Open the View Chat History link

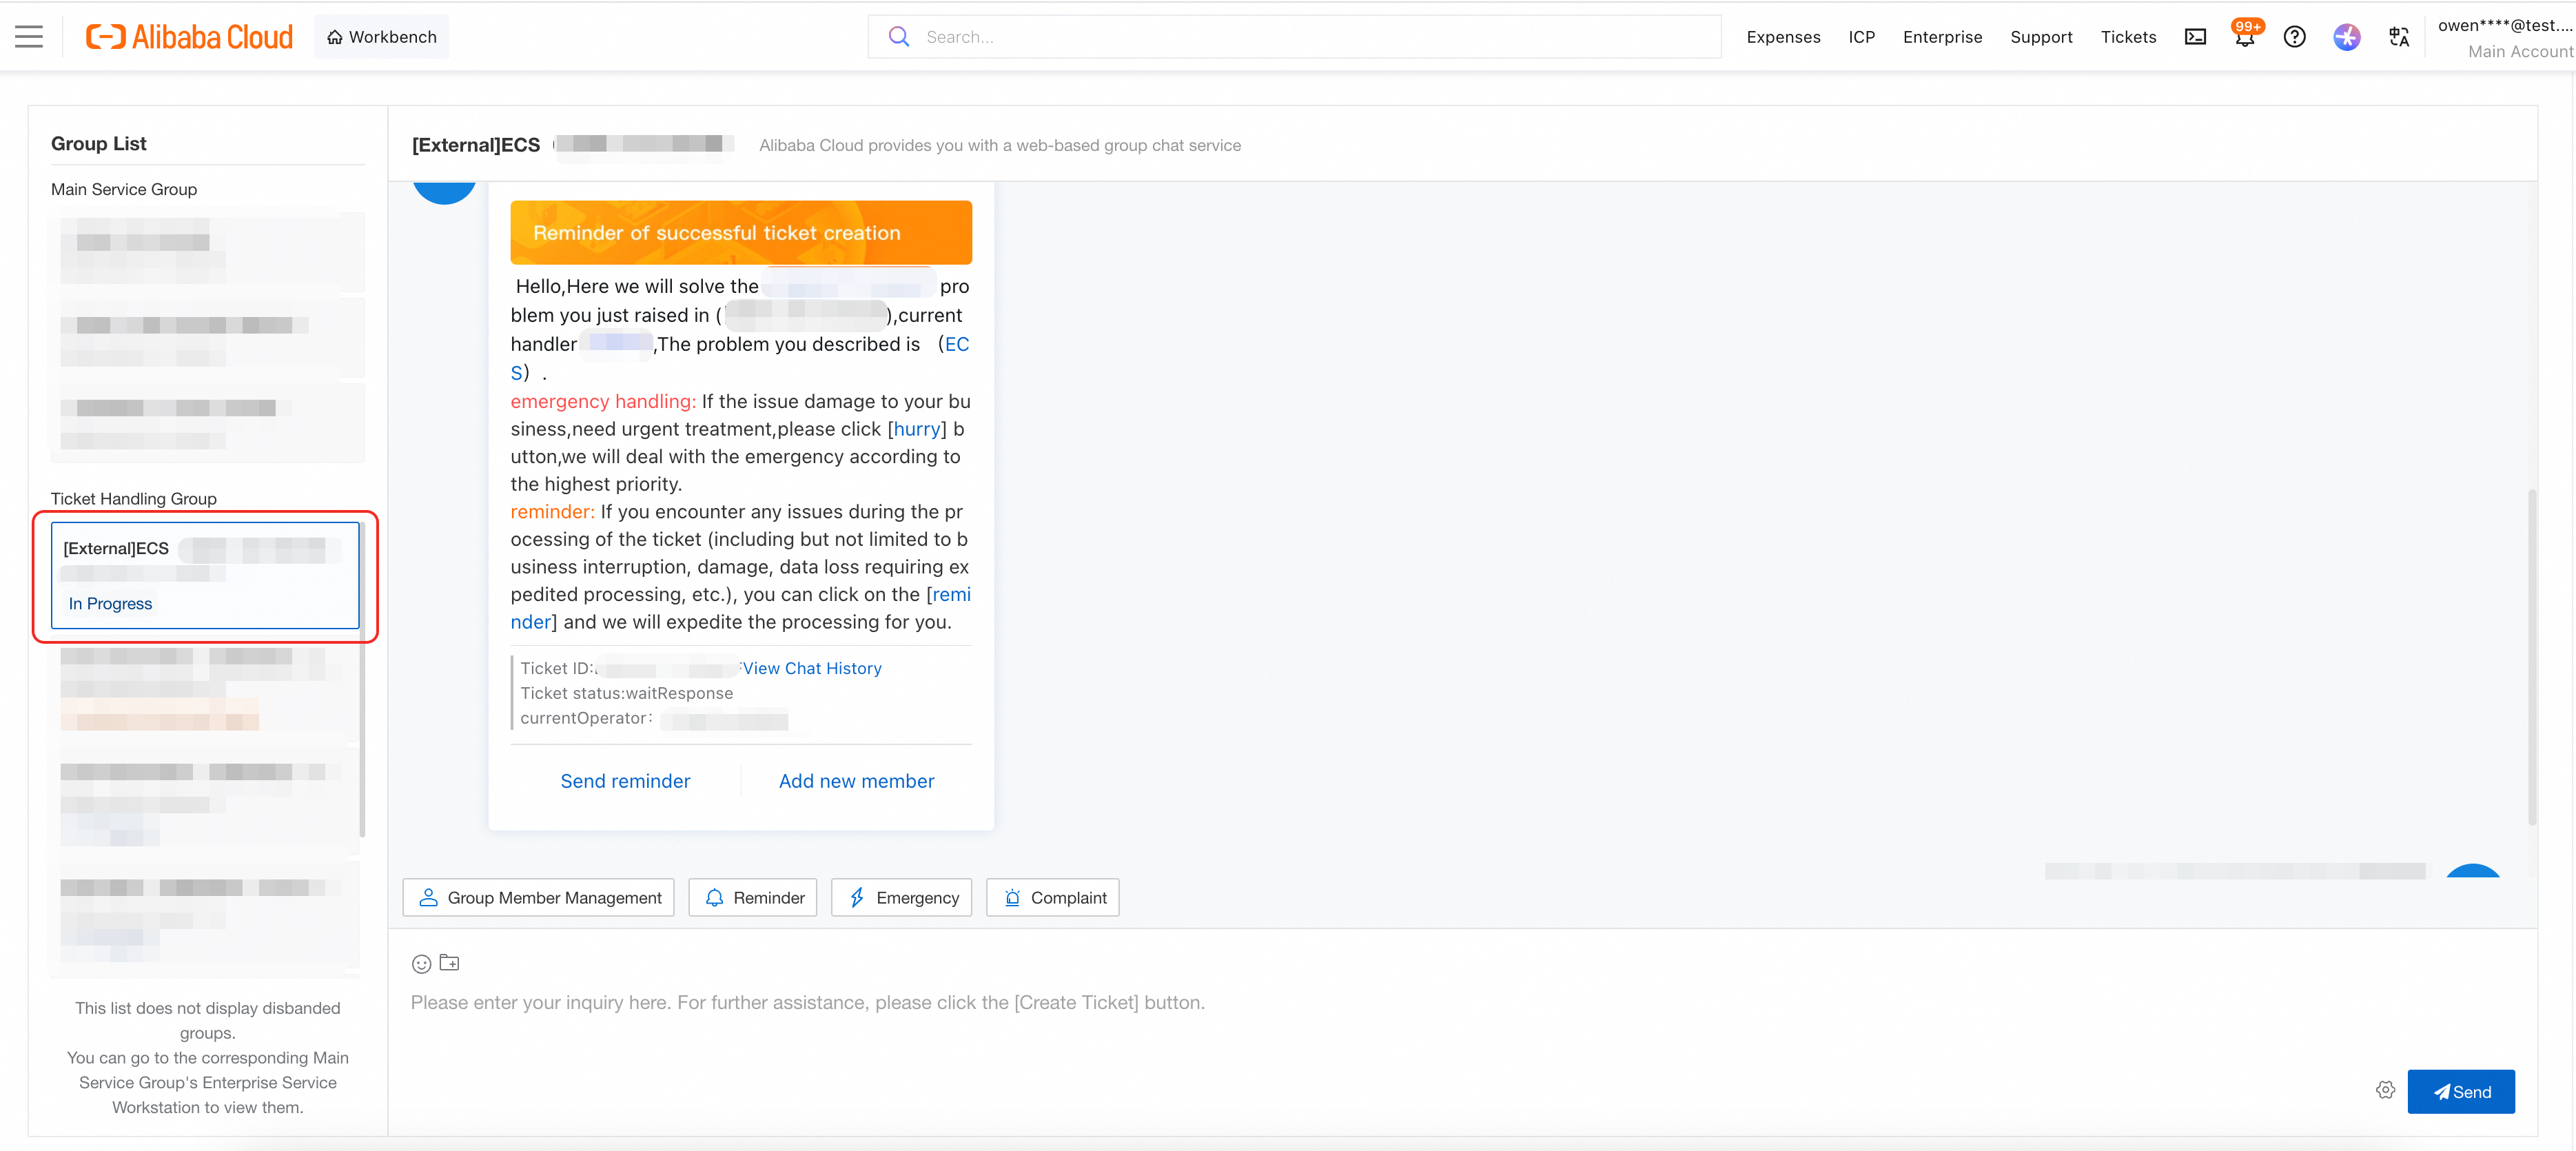(x=812, y=668)
